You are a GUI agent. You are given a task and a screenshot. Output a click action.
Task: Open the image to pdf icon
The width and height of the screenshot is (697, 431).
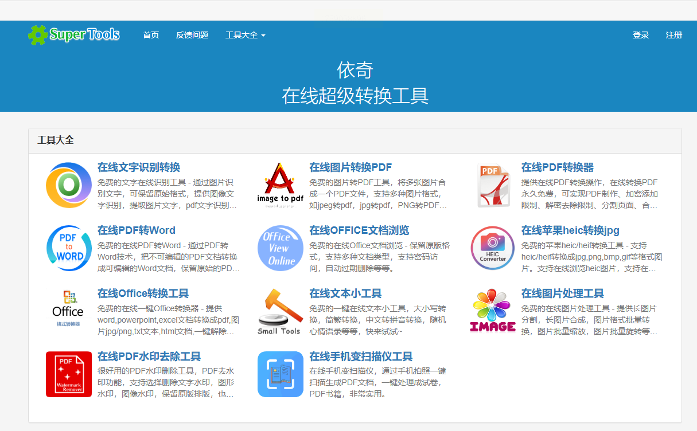[x=281, y=185]
